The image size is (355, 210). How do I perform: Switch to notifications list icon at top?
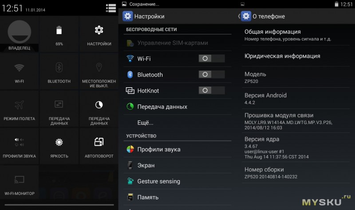pos(111,8)
